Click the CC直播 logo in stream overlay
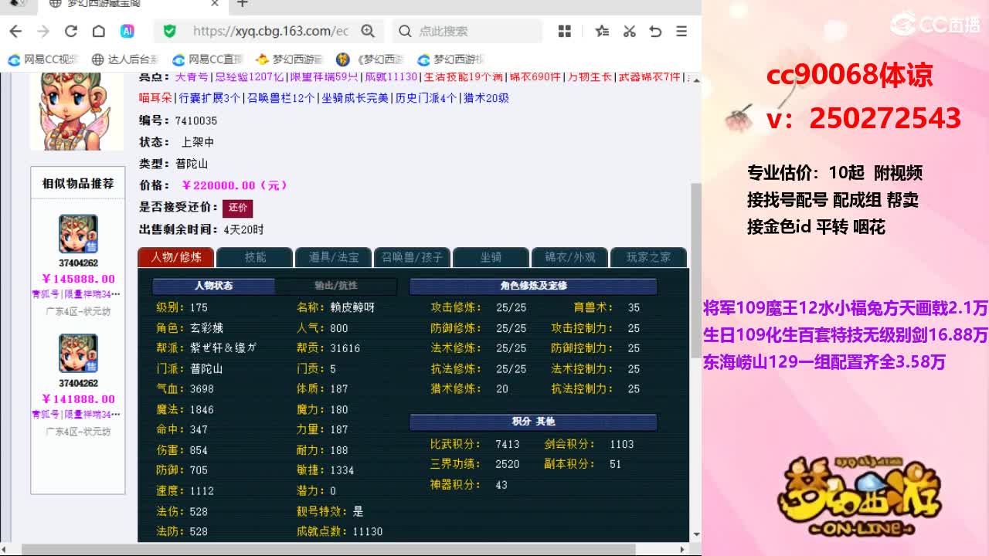 pyautogui.click(x=935, y=24)
